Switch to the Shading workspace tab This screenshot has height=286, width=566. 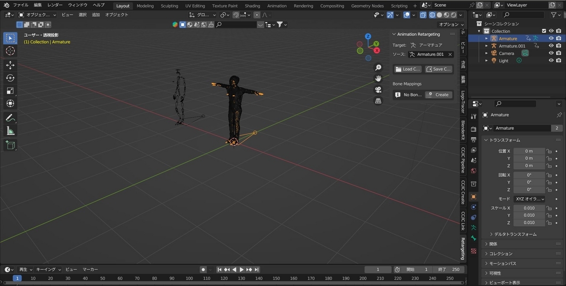coord(252,6)
